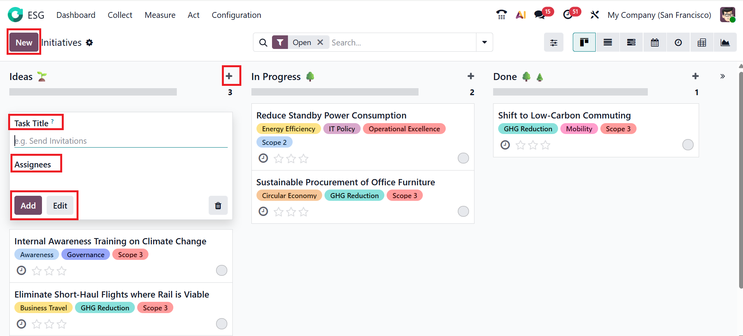This screenshot has width=743, height=336.
Task: Open the AI assistant icon
Action: (521, 15)
